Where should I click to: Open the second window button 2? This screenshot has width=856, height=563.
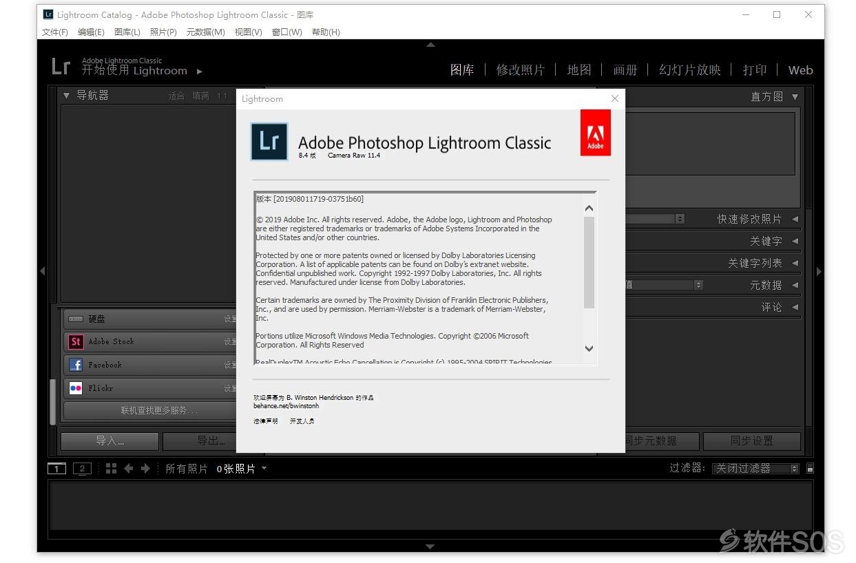(x=82, y=469)
